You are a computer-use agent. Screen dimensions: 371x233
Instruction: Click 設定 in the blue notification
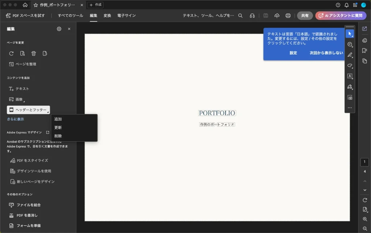point(293,53)
